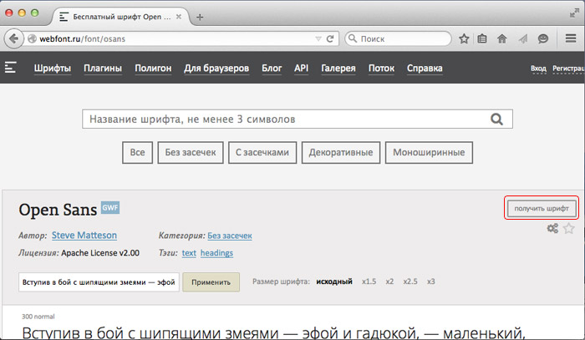Open author Steve Matteson link
This screenshot has width=585, height=340.
[84, 236]
